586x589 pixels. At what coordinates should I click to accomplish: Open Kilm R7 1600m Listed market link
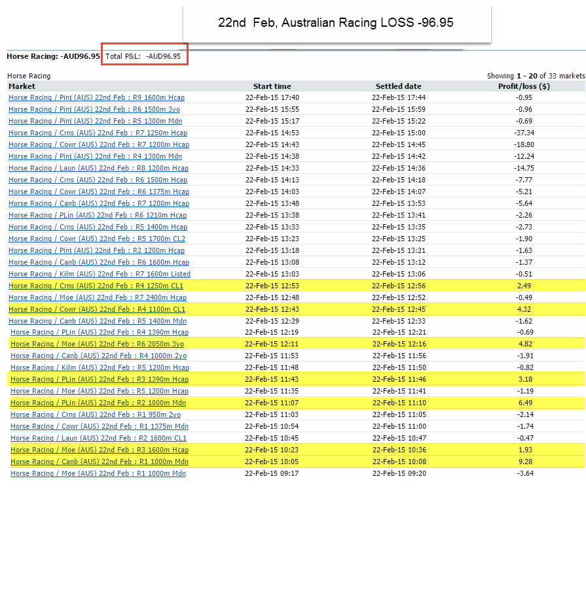point(100,274)
